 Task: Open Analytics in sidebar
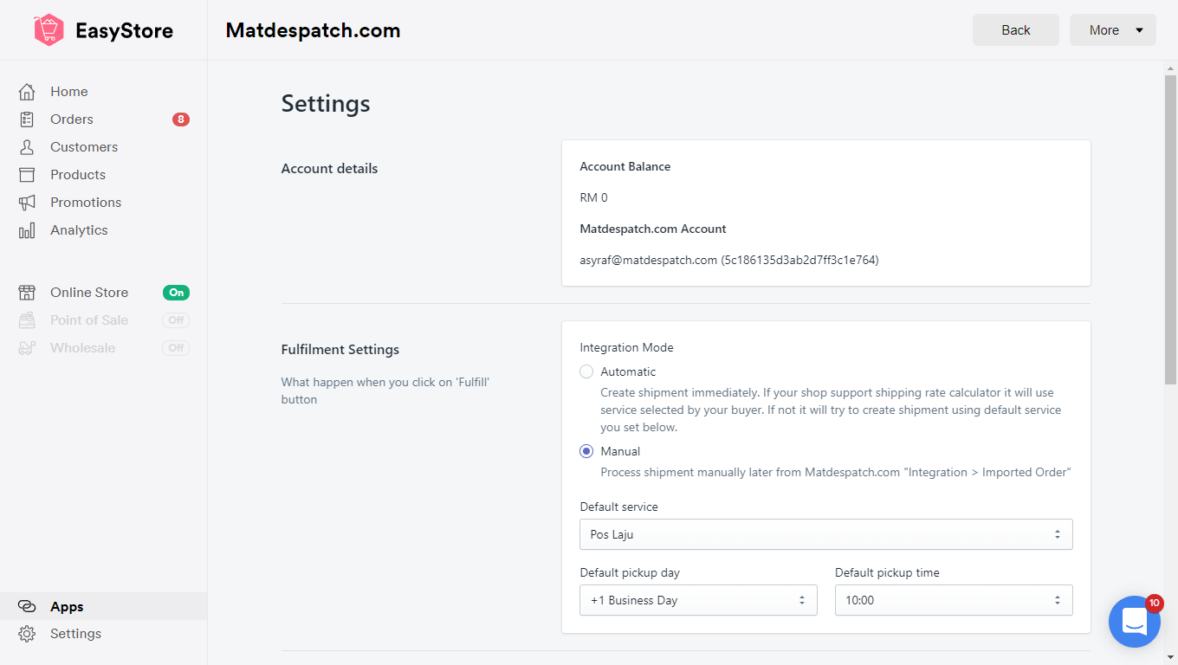79,230
